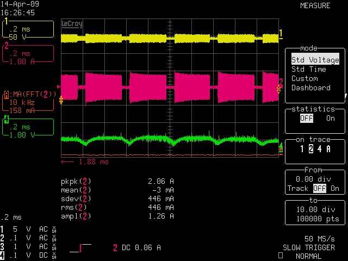Click the rising edge trigger symbol
348x261 pixels.
(80, 248)
